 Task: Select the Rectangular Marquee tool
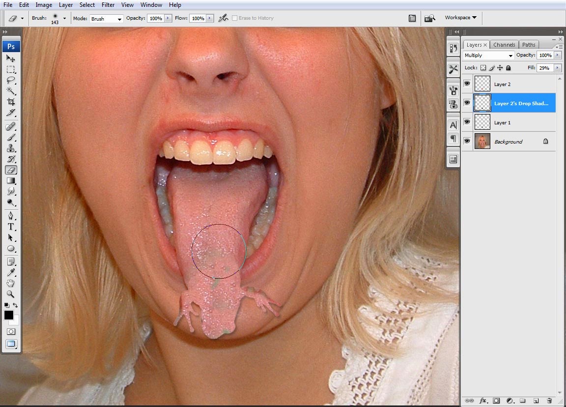click(11, 69)
